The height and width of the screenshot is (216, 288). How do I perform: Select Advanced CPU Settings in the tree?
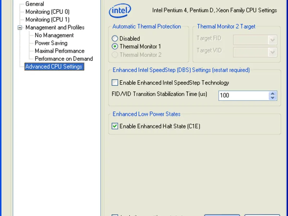click(54, 67)
